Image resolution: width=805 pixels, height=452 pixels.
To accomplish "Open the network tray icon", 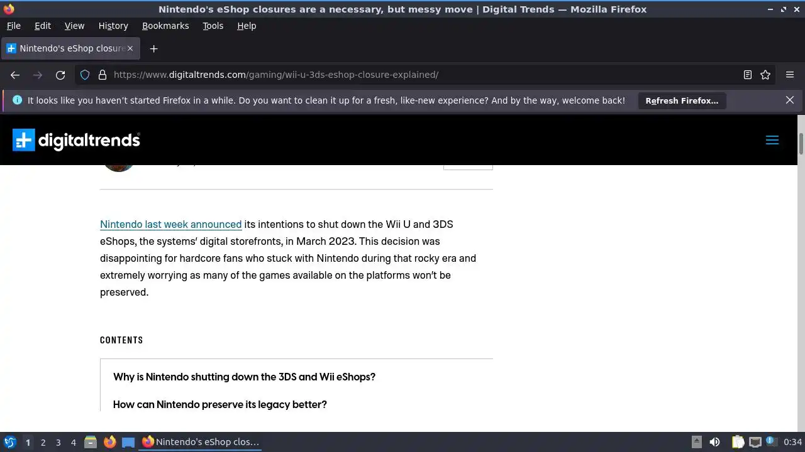I will tap(755, 442).
